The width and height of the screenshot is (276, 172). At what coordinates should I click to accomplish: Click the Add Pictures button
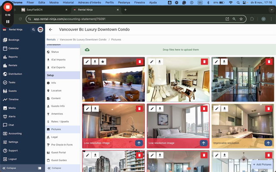point(262,164)
